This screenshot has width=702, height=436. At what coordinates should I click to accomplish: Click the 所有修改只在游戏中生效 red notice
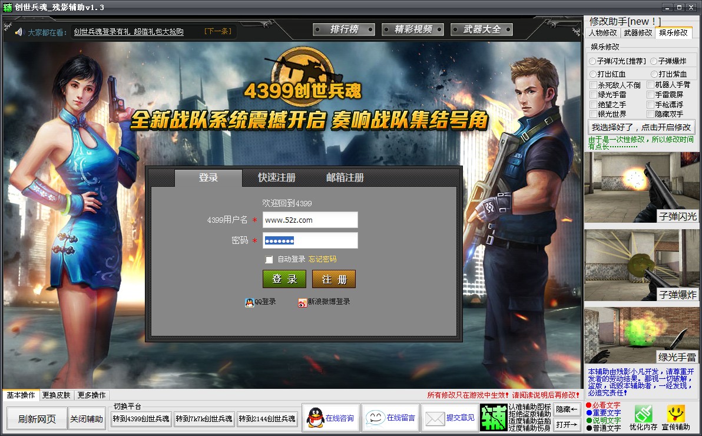(x=503, y=395)
